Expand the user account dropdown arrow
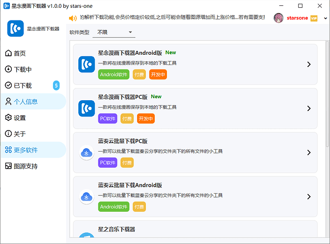This screenshot has width=330, height=244. pyautogui.click(x=326, y=18)
